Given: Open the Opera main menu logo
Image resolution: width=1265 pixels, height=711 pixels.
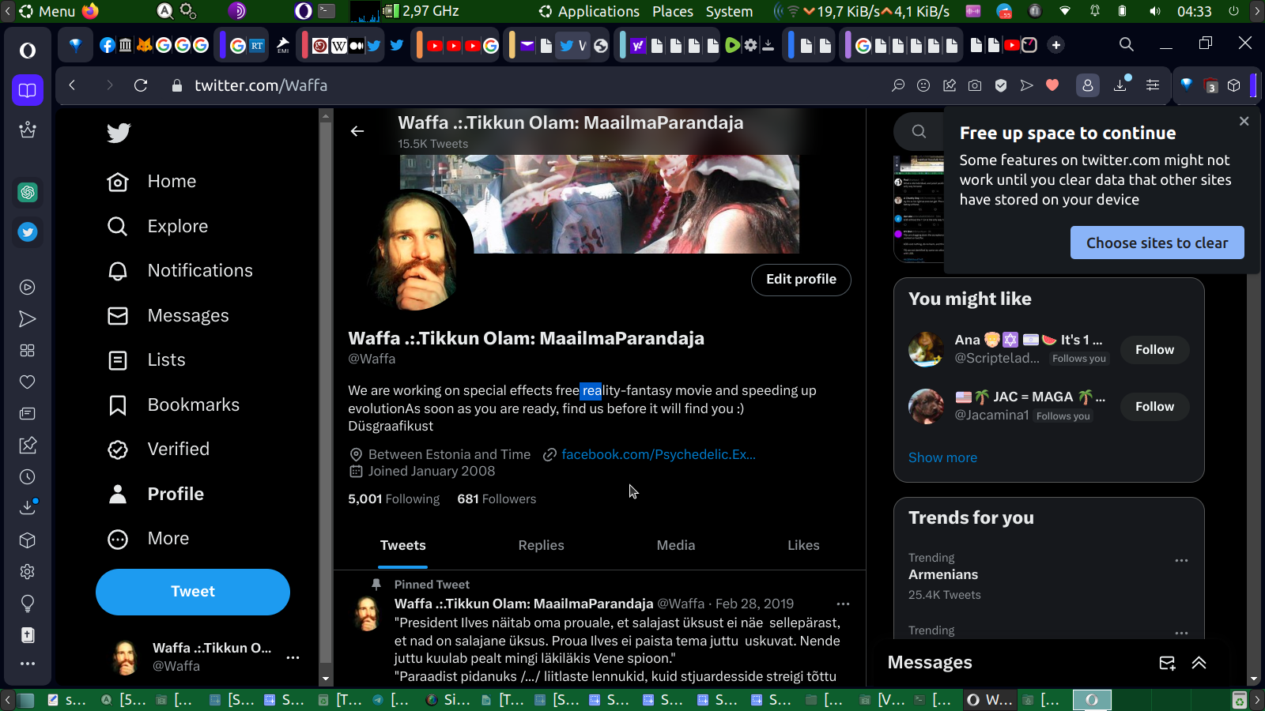Looking at the screenshot, I should [28, 51].
